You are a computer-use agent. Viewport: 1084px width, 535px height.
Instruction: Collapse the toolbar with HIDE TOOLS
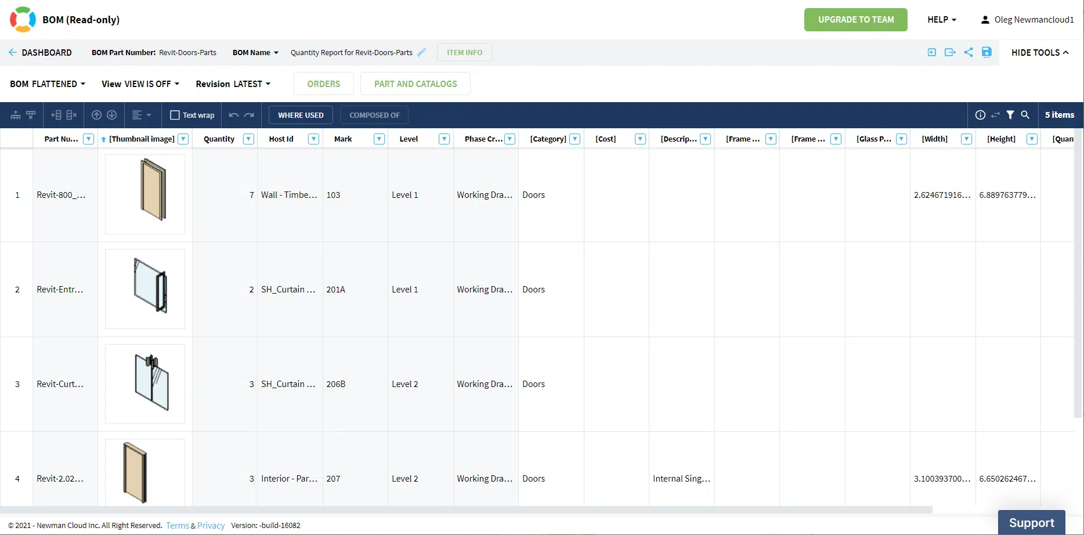coord(1040,53)
